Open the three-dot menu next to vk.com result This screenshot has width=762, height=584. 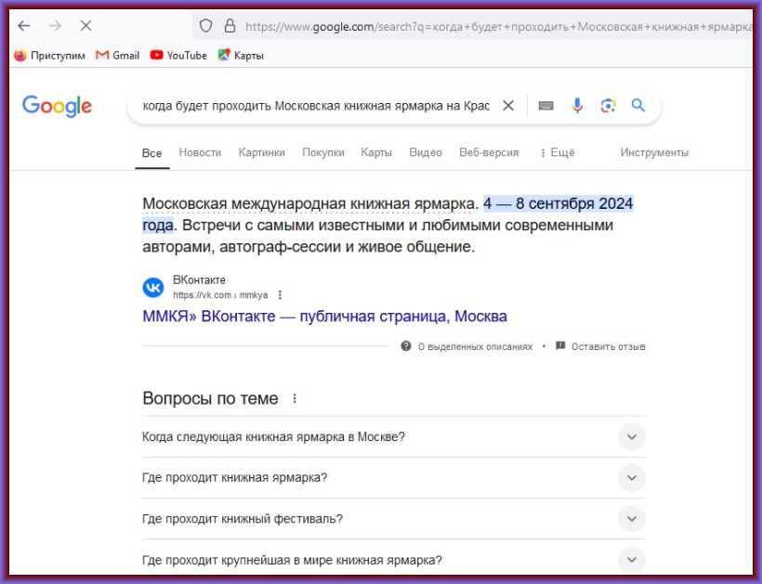tap(280, 295)
